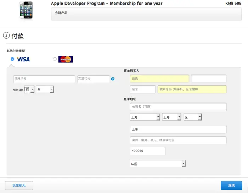Click the 帐单地址 label
248x195 pixels.
pos(130,99)
